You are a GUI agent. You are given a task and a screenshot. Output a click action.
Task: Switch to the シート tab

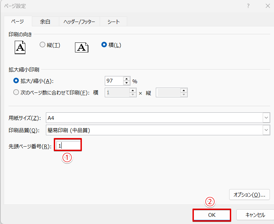click(x=113, y=22)
